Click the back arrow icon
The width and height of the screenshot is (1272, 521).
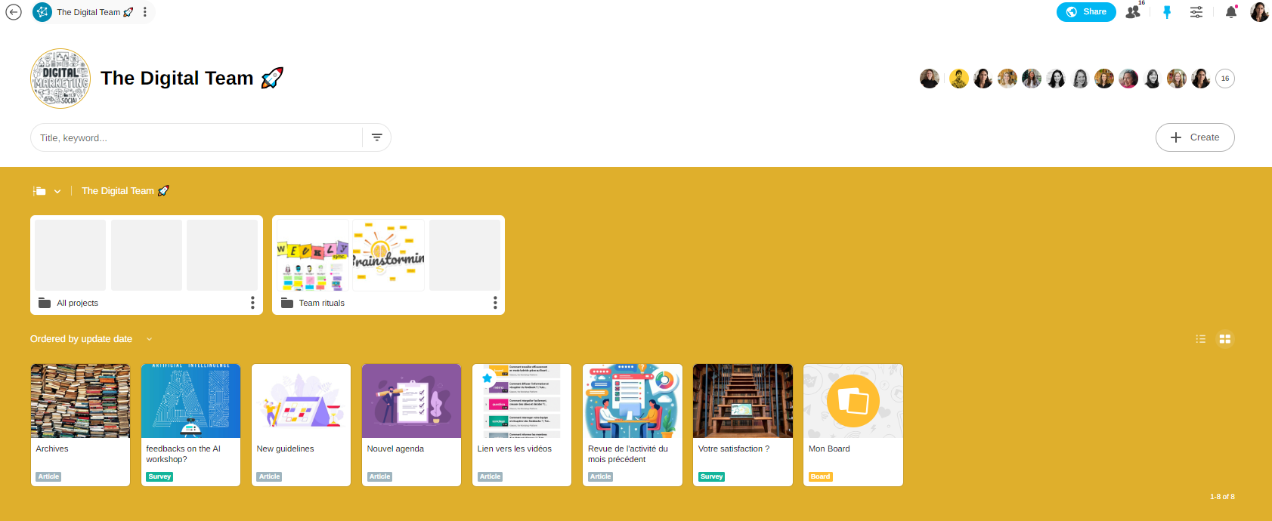point(14,12)
